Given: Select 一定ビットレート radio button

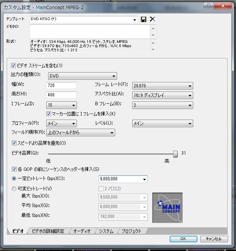Looking at the screenshot, I should point(14,178).
